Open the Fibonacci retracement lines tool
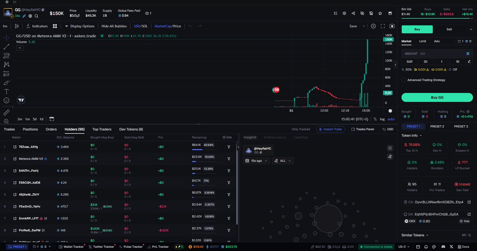The width and height of the screenshot is (477, 251). 7,56
